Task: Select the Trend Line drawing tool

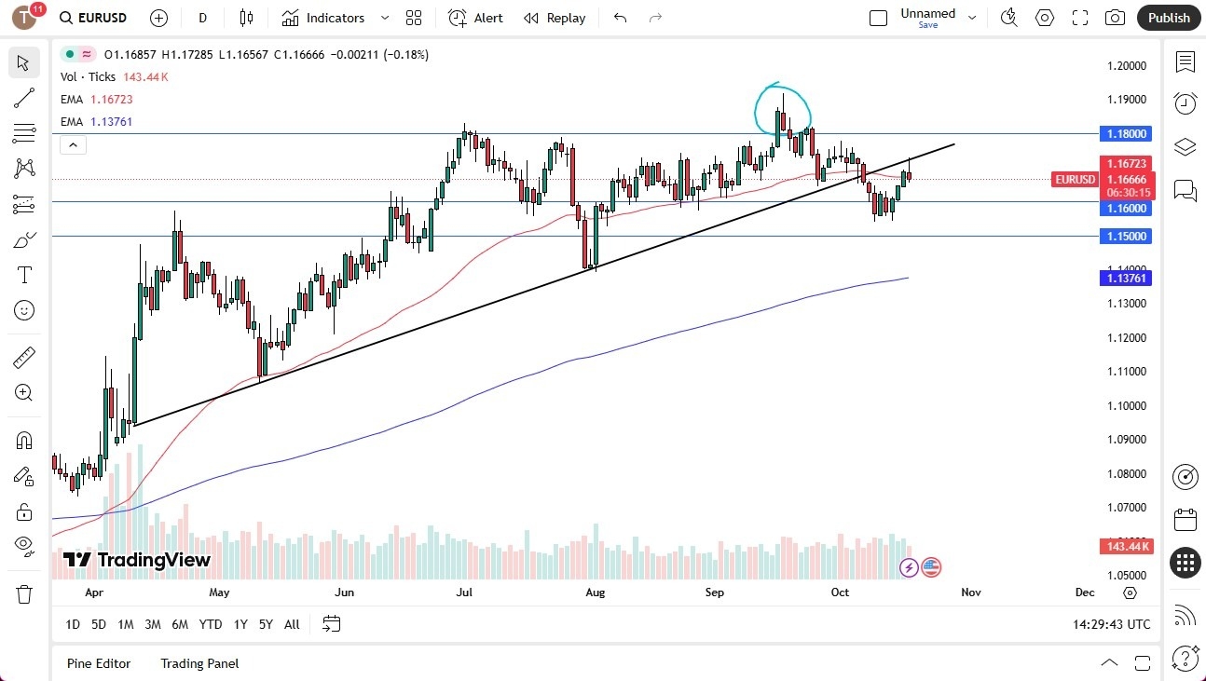Action: tap(23, 98)
